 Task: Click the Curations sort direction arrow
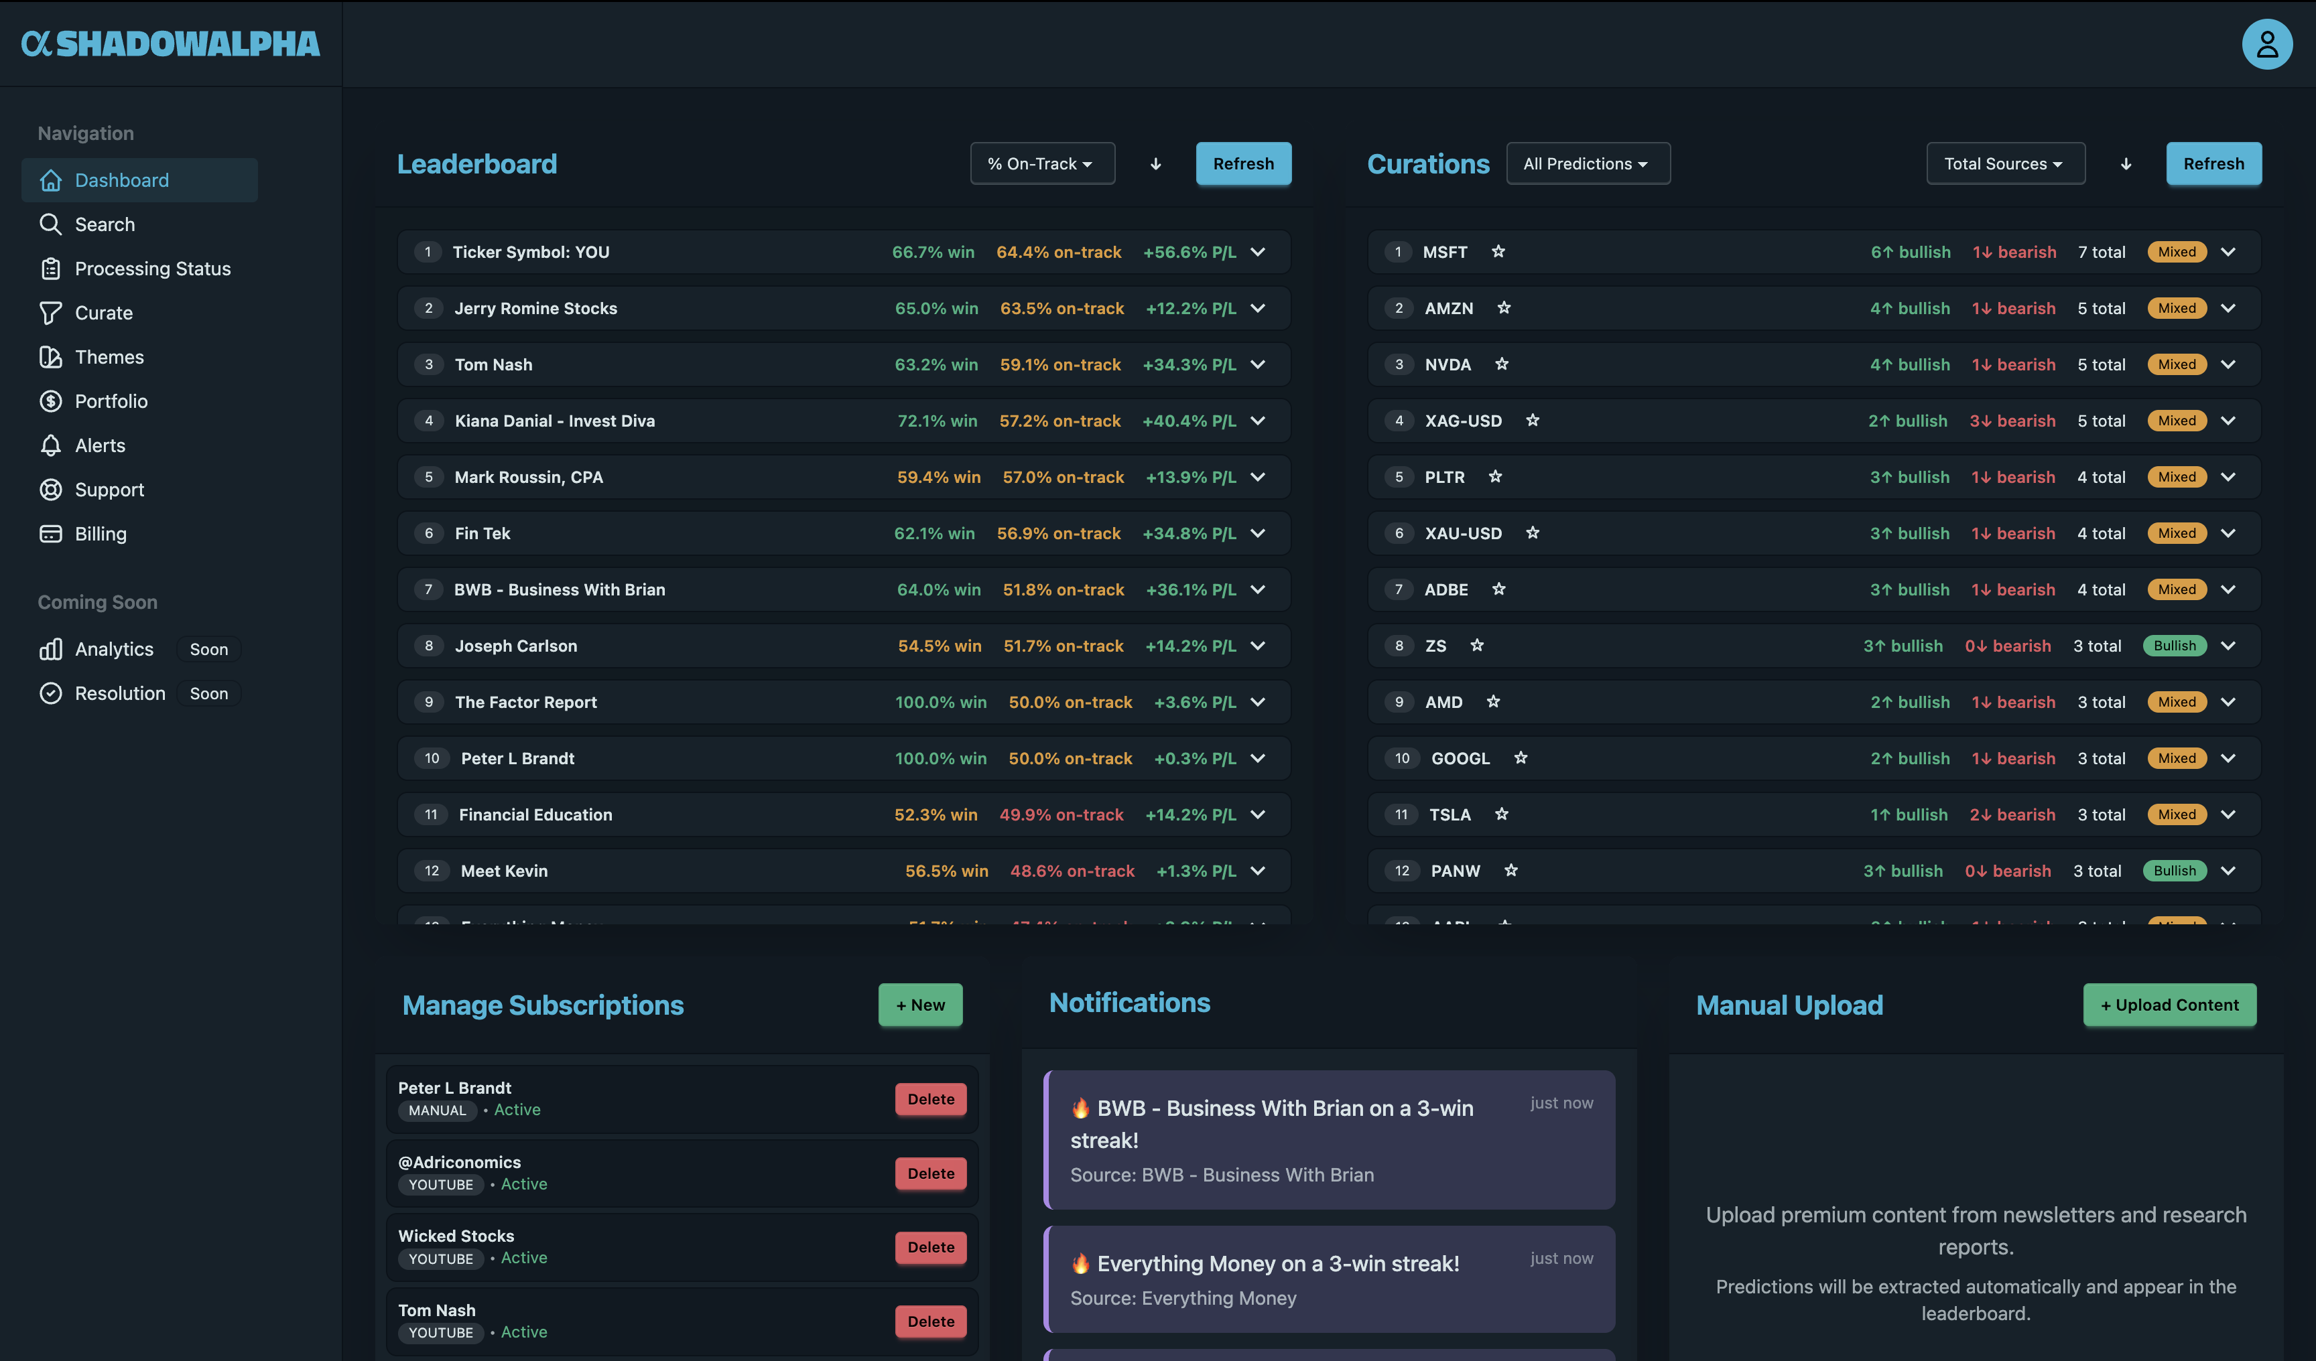pos(2125,164)
